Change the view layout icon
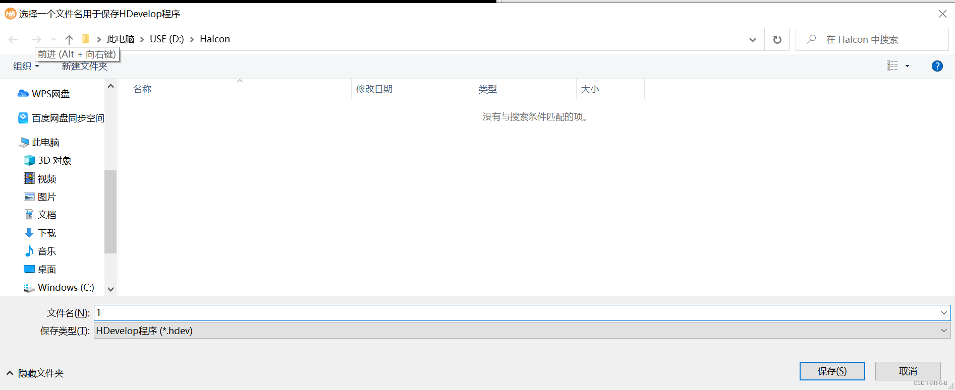The image size is (955, 390). click(892, 66)
